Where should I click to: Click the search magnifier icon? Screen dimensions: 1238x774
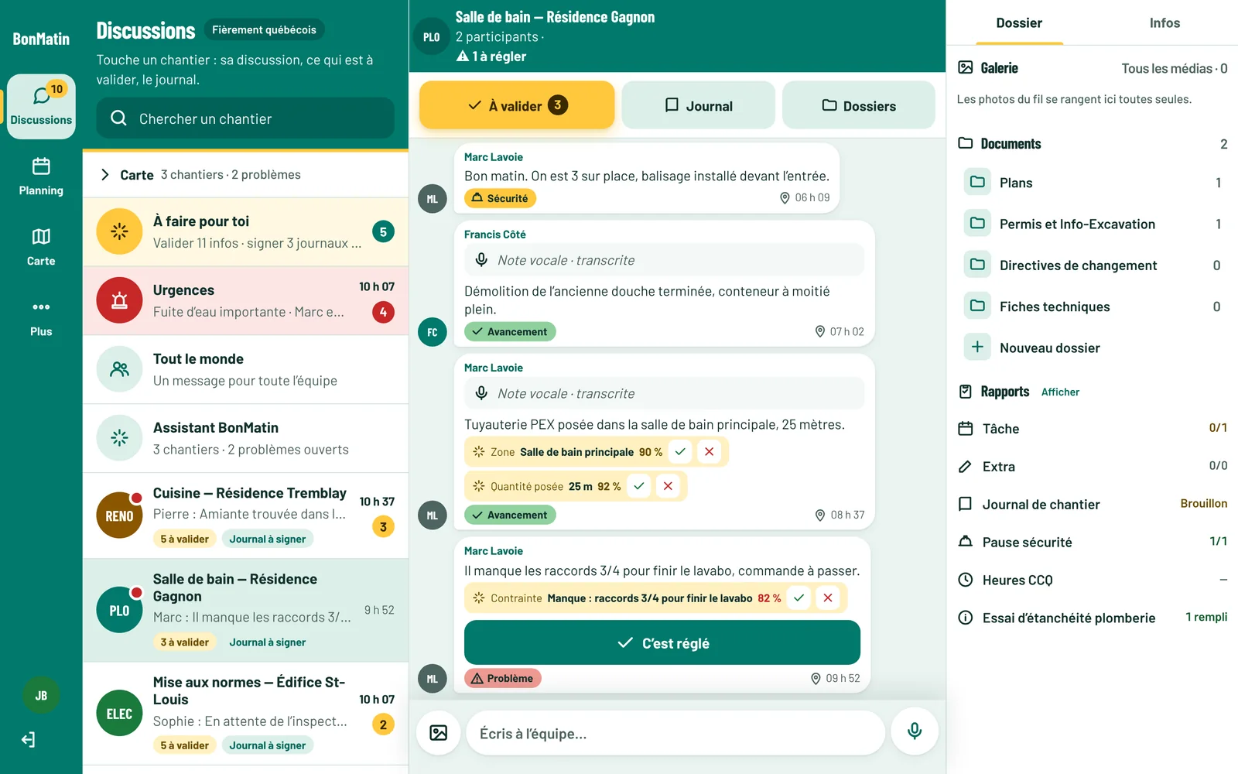[x=118, y=118]
